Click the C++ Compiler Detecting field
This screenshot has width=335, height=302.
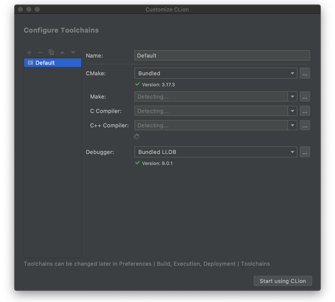[211, 125]
